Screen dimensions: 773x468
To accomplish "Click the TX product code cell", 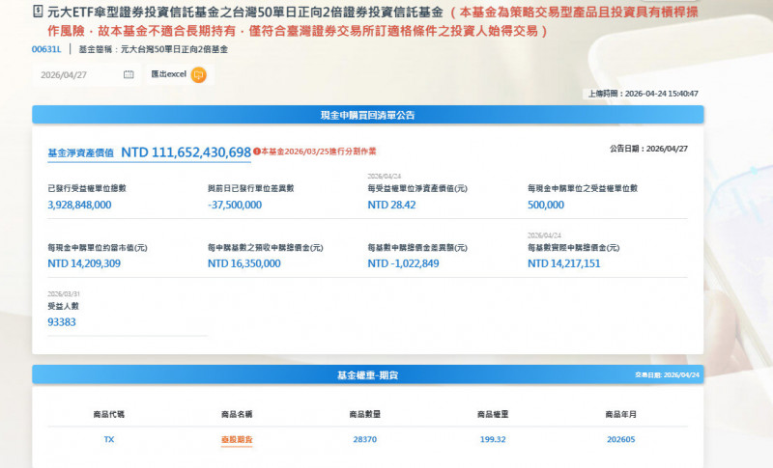I will [108, 439].
